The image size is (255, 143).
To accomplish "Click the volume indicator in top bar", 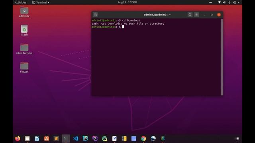I will tap(224, 2).
